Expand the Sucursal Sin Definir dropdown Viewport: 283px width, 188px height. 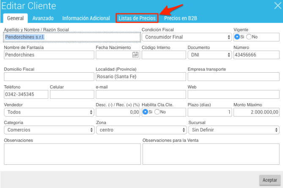pos(234,130)
